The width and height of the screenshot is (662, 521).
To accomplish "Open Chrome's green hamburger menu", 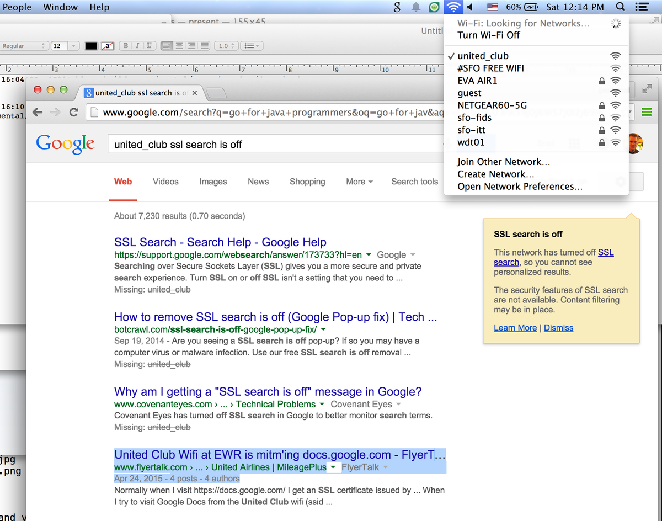I will [647, 112].
